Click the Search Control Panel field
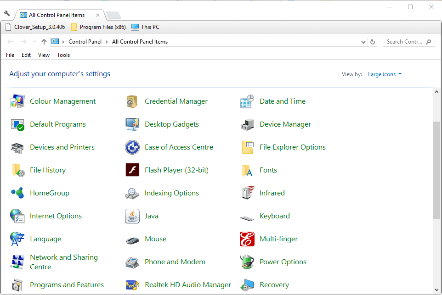 (x=404, y=42)
